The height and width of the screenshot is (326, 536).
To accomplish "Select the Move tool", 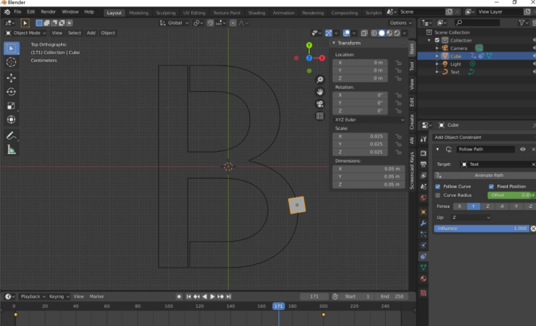I will point(11,78).
